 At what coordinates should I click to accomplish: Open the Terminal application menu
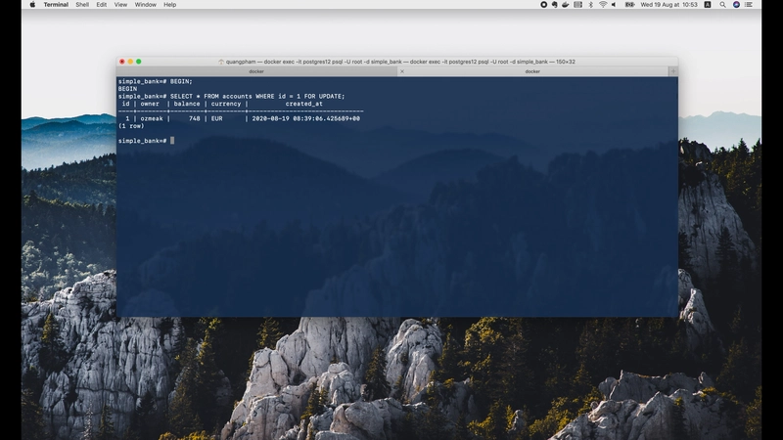(x=56, y=5)
